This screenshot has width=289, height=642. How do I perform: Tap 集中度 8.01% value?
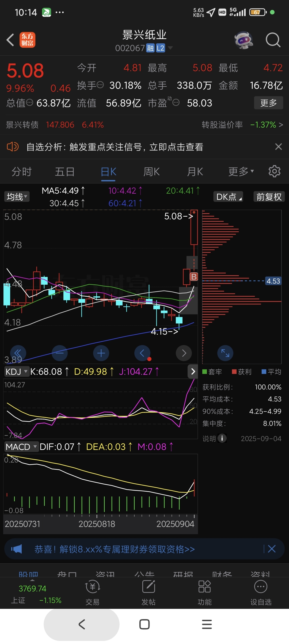pyautogui.click(x=272, y=423)
